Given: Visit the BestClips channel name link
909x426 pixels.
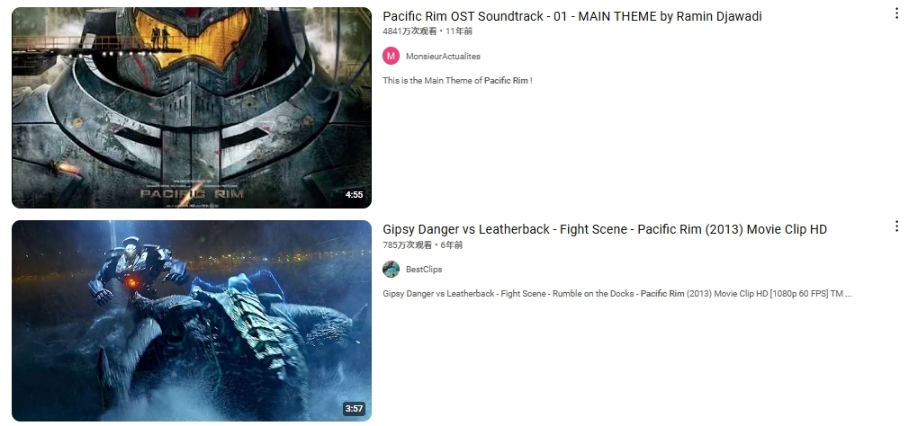Looking at the screenshot, I should click(424, 269).
